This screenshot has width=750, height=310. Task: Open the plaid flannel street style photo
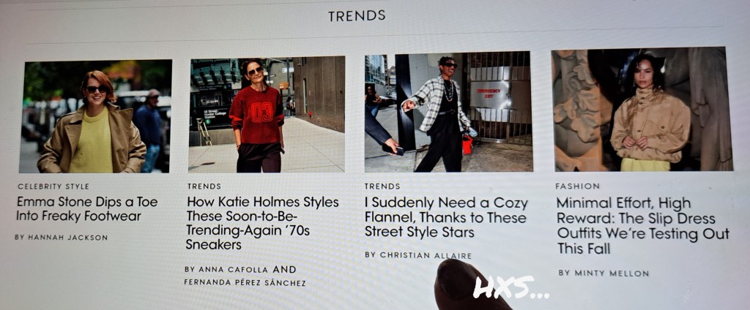(x=448, y=113)
